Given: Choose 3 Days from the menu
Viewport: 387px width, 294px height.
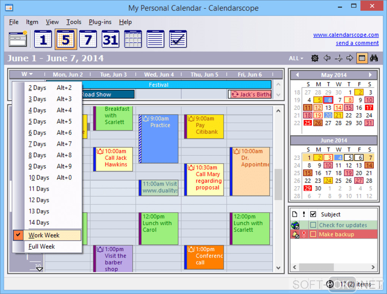Looking at the screenshot, I should coord(47,99).
